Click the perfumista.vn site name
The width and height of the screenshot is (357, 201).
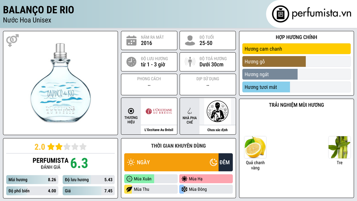click(x=321, y=14)
